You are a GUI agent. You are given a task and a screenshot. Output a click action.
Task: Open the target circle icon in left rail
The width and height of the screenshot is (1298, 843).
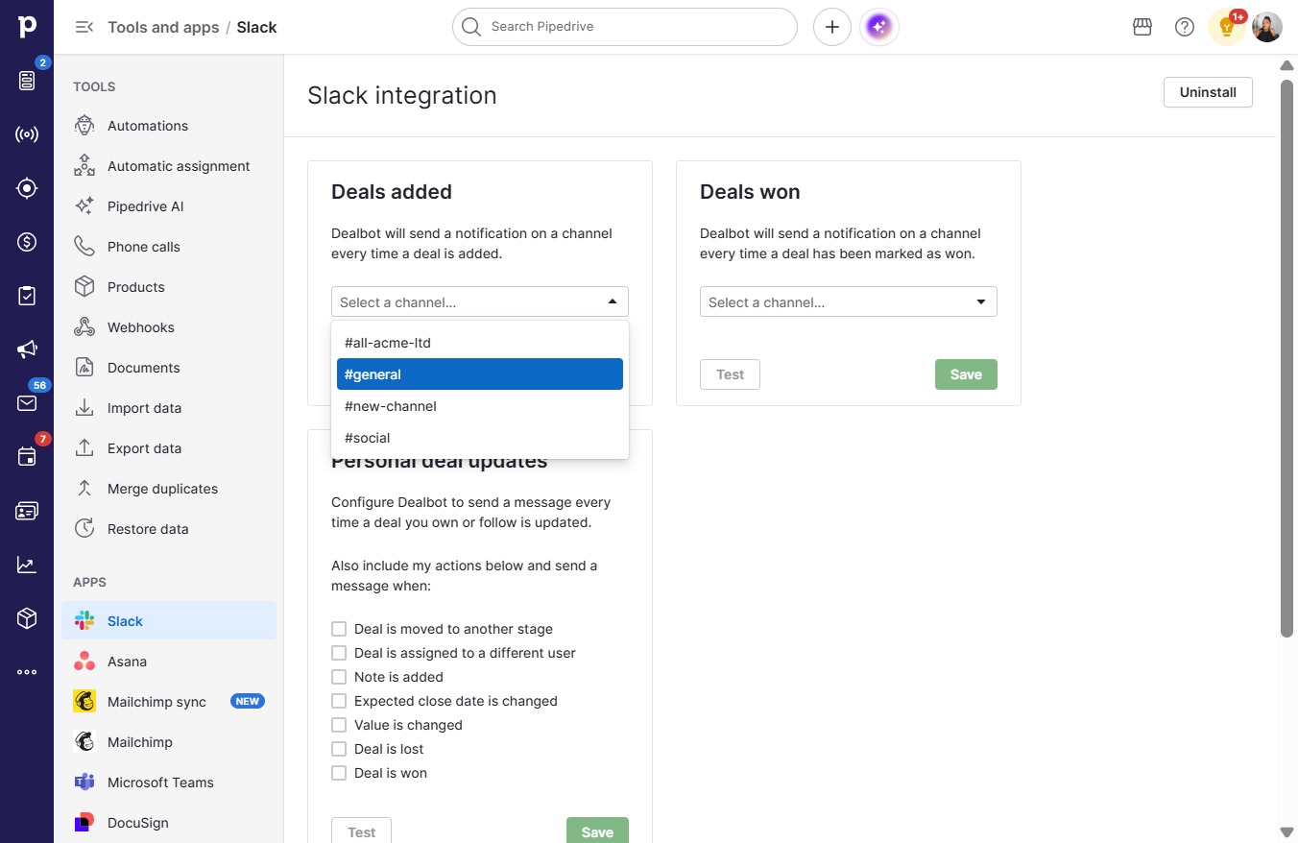[27, 188]
